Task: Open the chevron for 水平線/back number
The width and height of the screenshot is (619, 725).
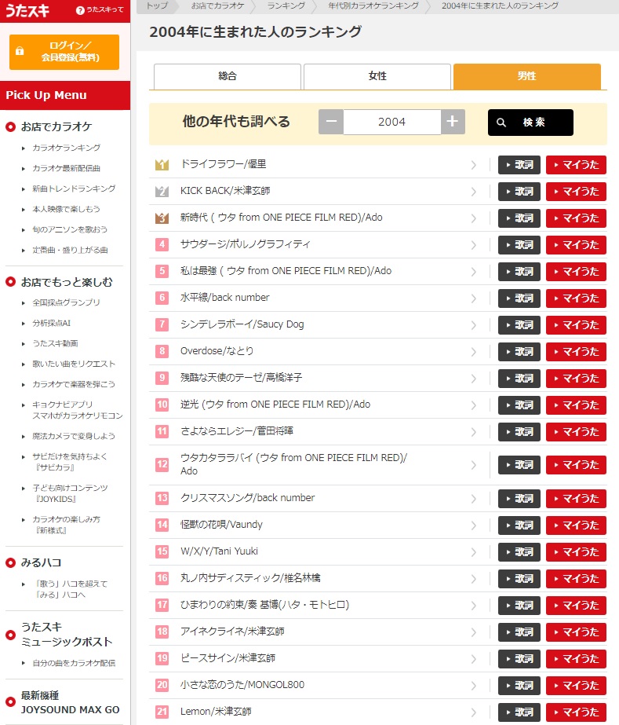Action: (x=474, y=298)
